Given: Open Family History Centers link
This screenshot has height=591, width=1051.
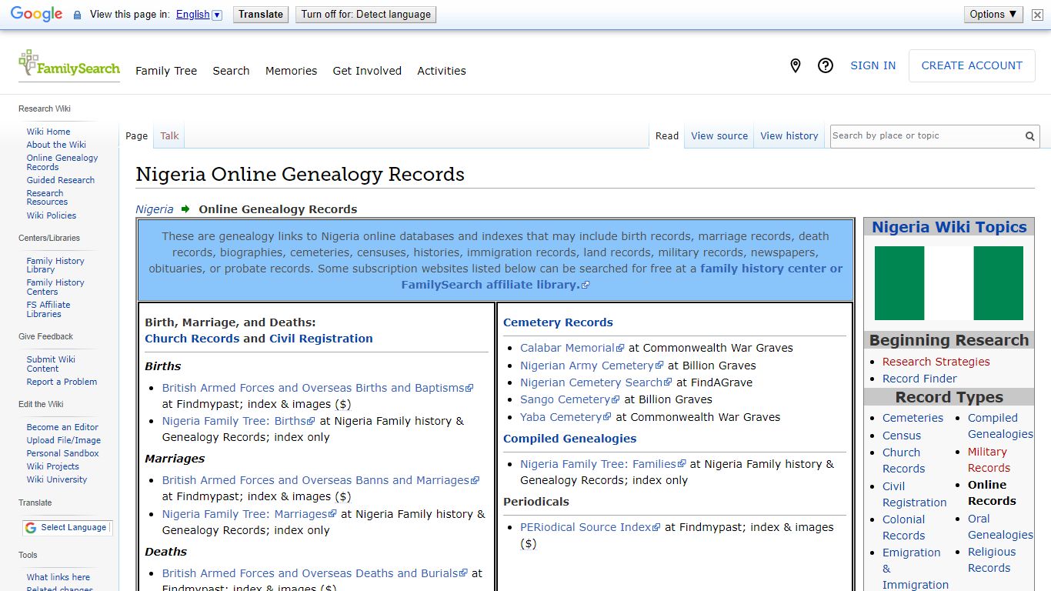Looking at the screenshot, I should [x=55, y=287].
